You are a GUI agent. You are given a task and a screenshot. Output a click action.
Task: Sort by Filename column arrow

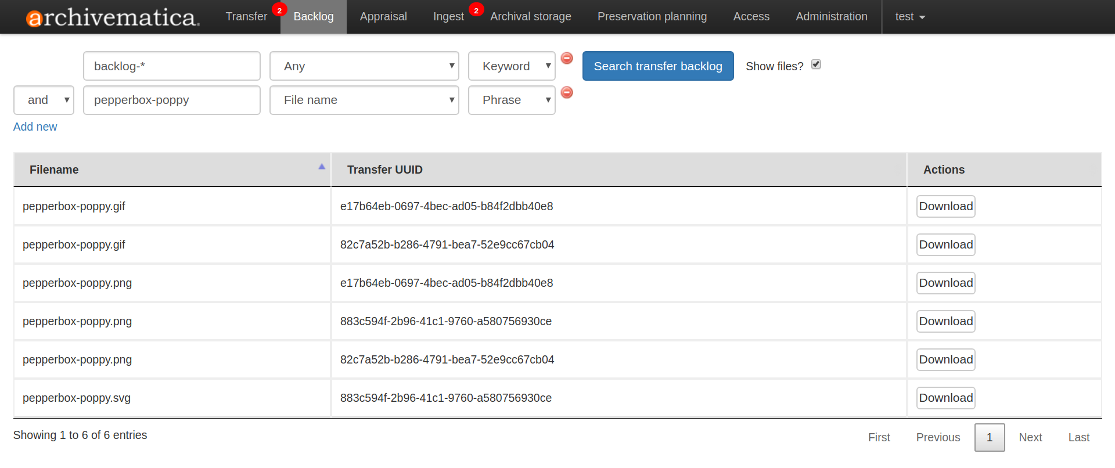(x=321, y=167)
